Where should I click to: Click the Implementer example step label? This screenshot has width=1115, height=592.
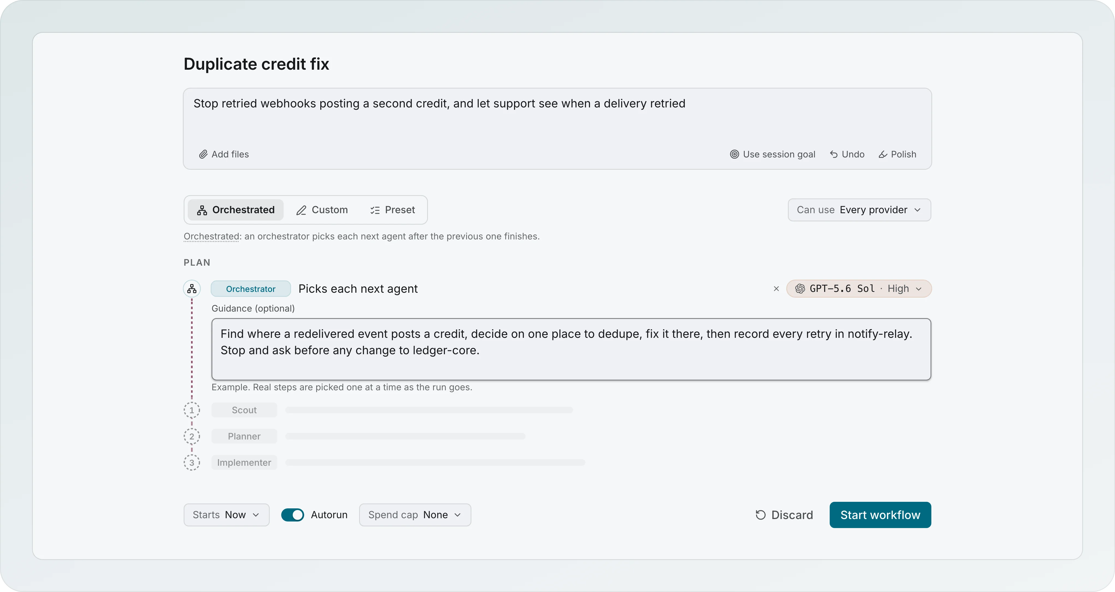pos(244,463)
